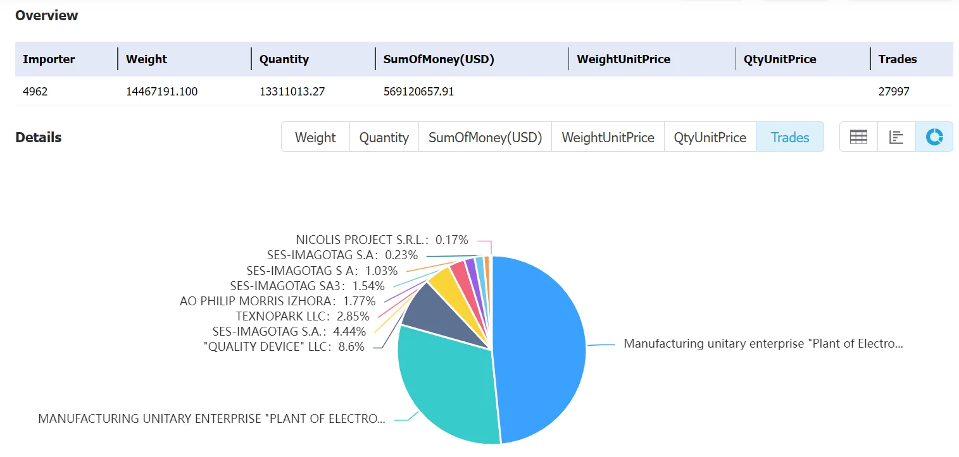The width and height of the screenshot is (959, 457).
Task: Click the Trades column header
Action: click(x=898, y=59)
